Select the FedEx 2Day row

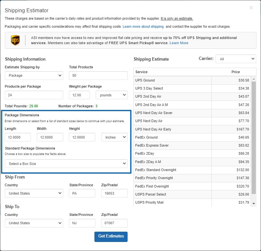coord(192,153)
